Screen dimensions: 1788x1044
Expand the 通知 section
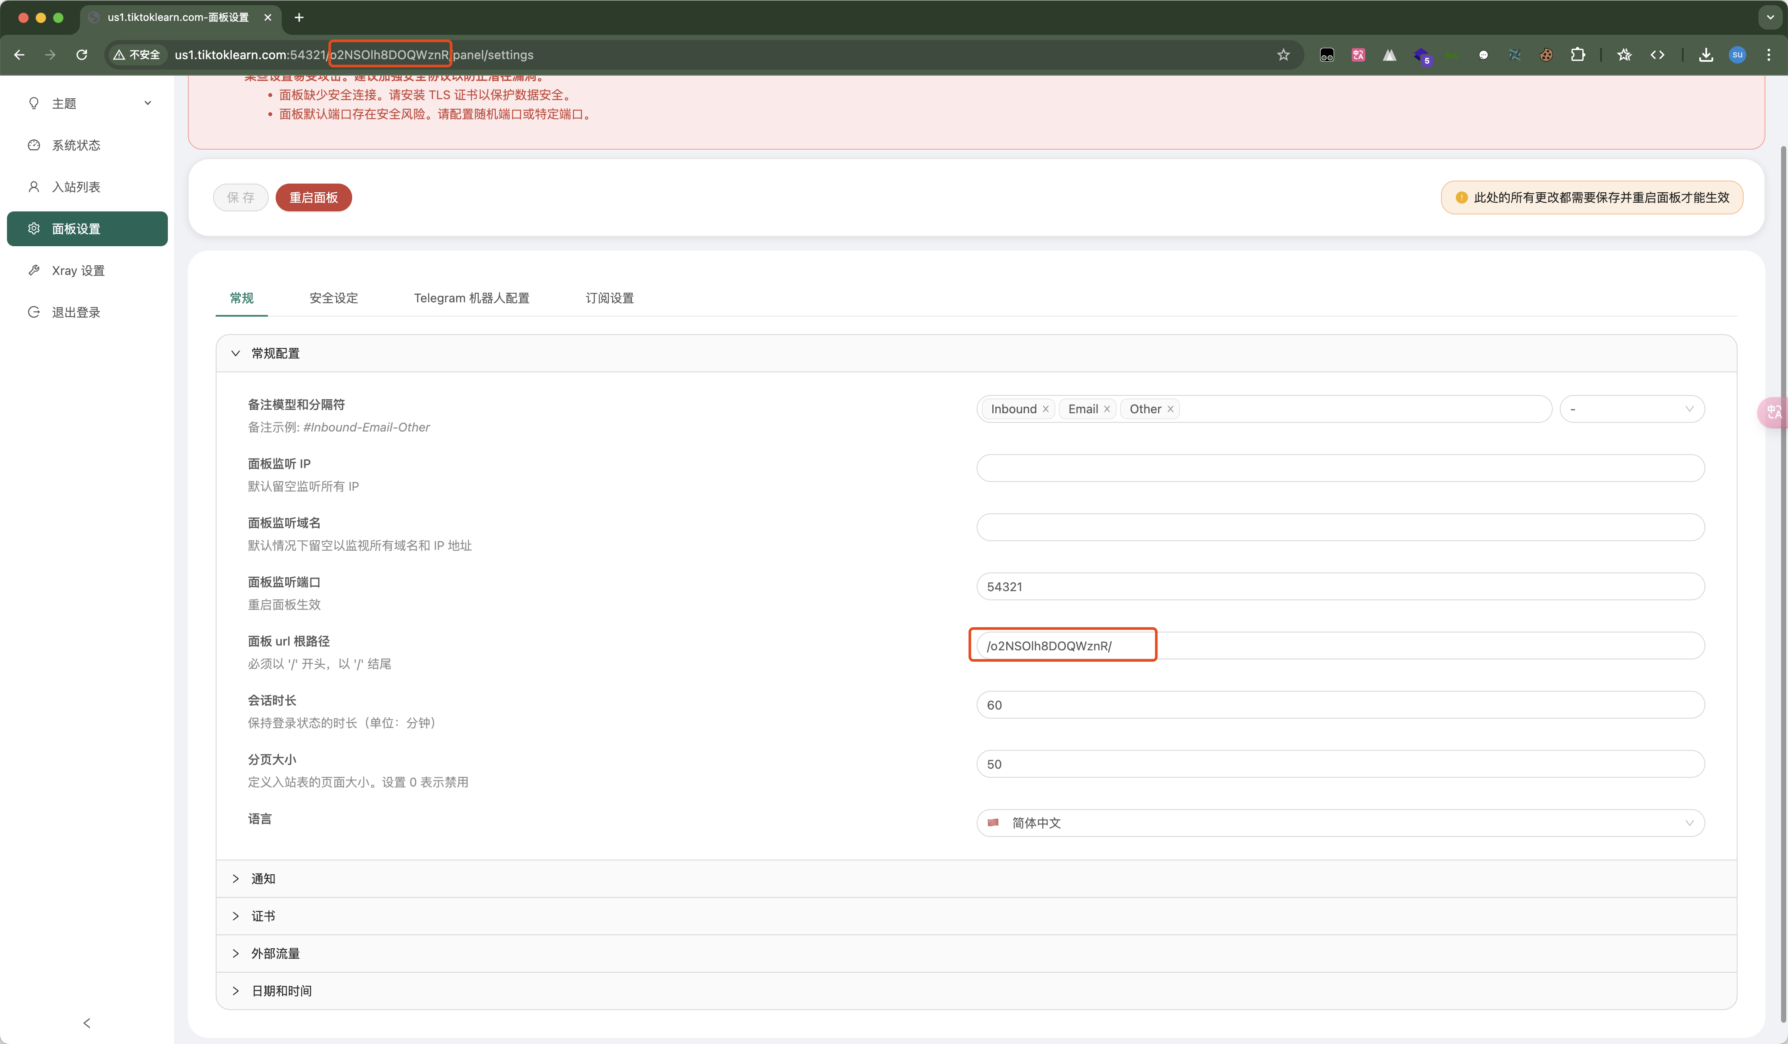coord(263,879)
